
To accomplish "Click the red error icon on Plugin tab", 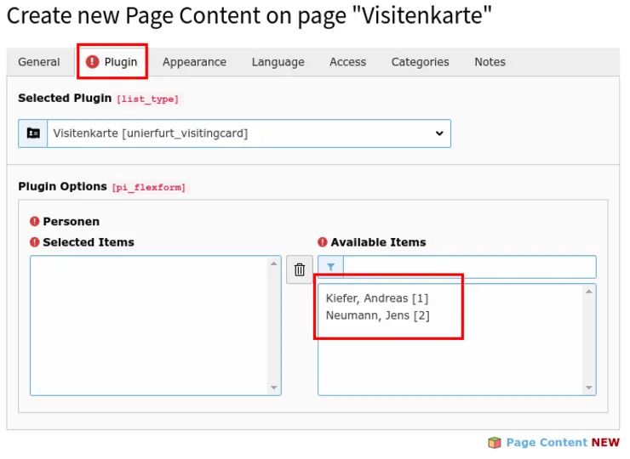I will coord(93,62).
